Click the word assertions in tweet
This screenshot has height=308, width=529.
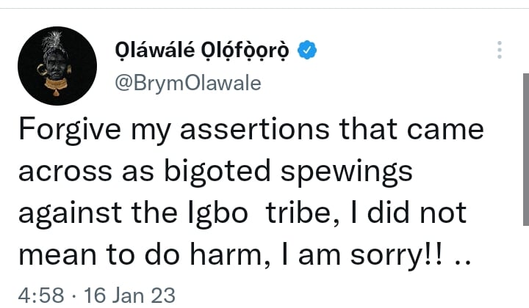click(255, 130)
